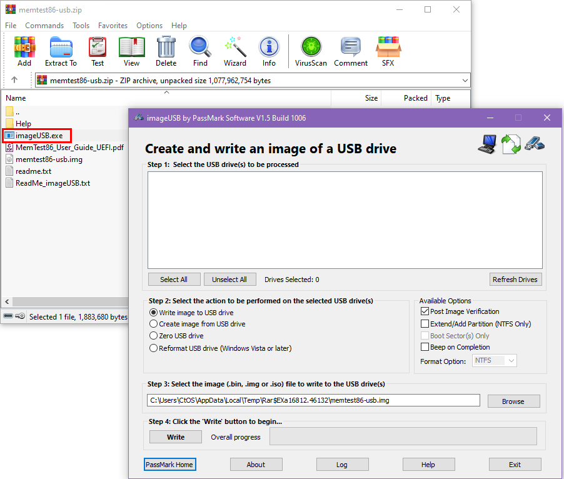
Task: Click the Exit button
Action: coord(515,465)
